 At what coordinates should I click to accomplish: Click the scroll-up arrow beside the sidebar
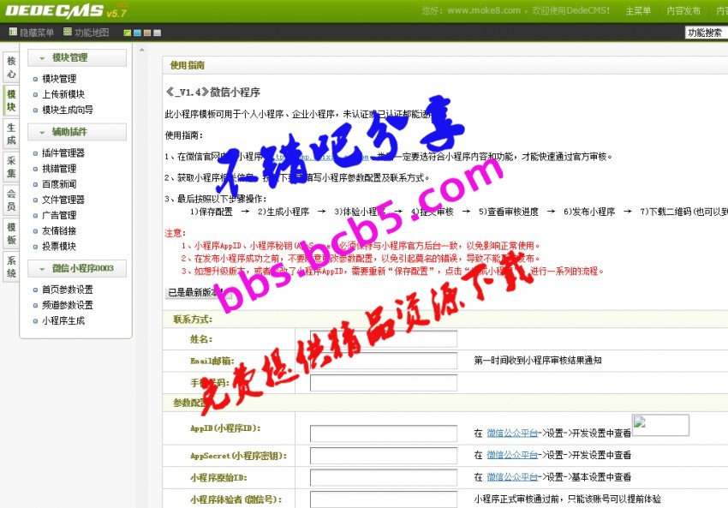click(141, 50)
